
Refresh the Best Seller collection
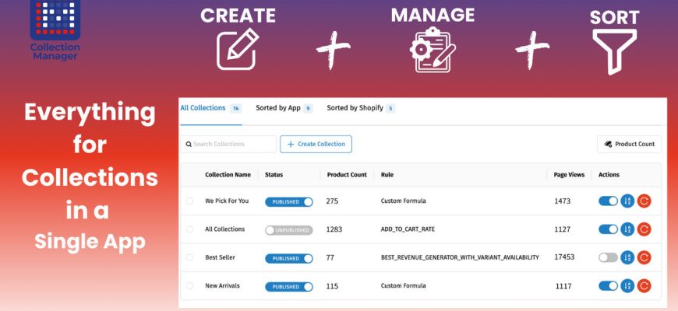point(644,257)
